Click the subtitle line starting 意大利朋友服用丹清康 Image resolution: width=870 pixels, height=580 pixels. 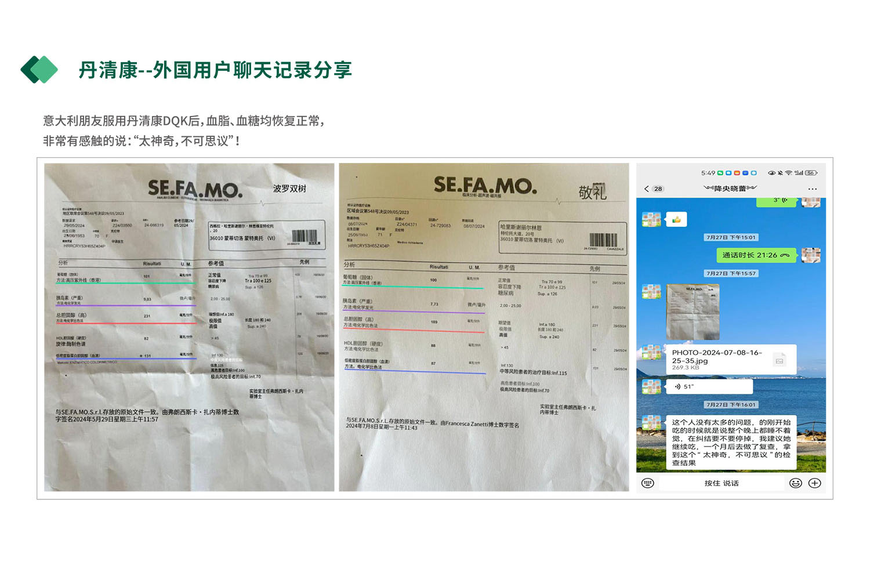184,121
